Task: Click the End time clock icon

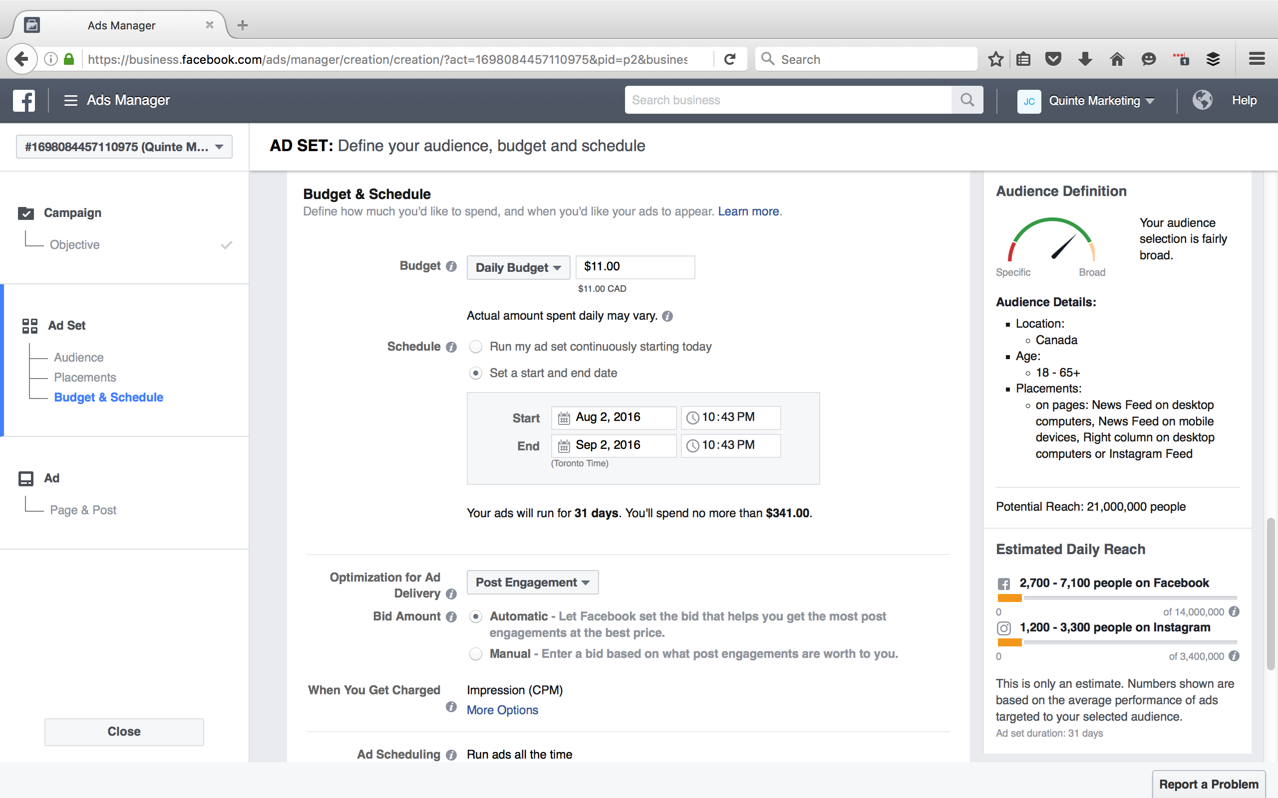Action: pyautogui.click(x=692, y=446)
